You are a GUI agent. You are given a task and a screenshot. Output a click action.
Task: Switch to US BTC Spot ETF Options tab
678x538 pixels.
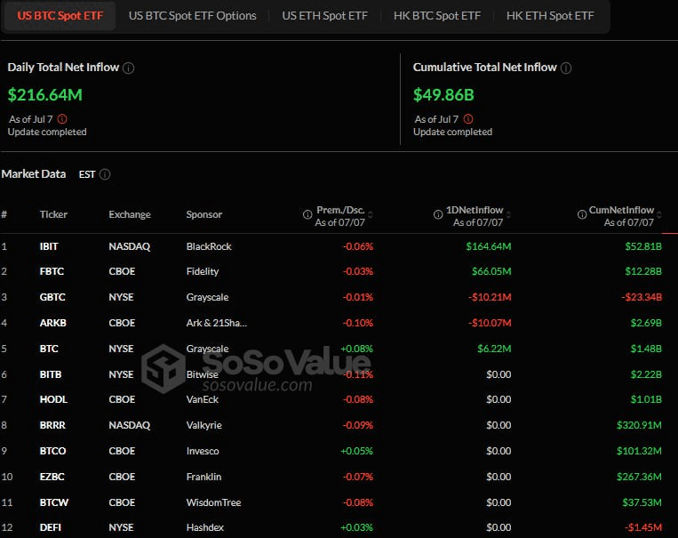click(193, 16)
